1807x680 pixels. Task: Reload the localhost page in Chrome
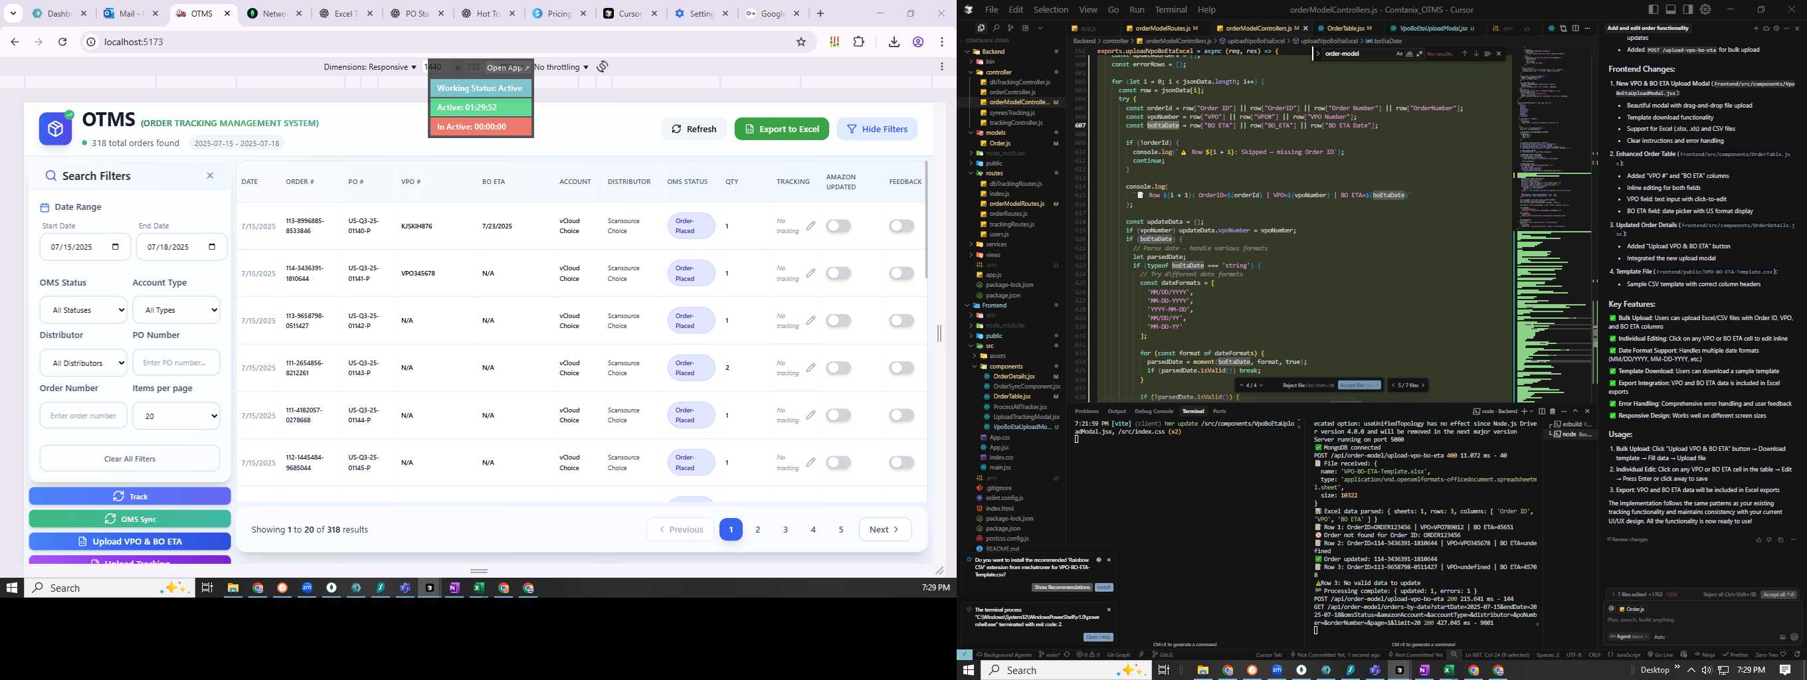pos(62,42)
